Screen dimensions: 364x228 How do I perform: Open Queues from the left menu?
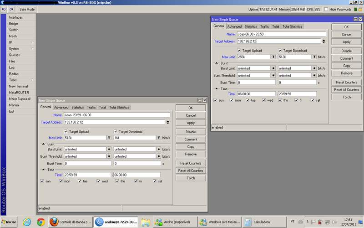(x=14, y=55)
